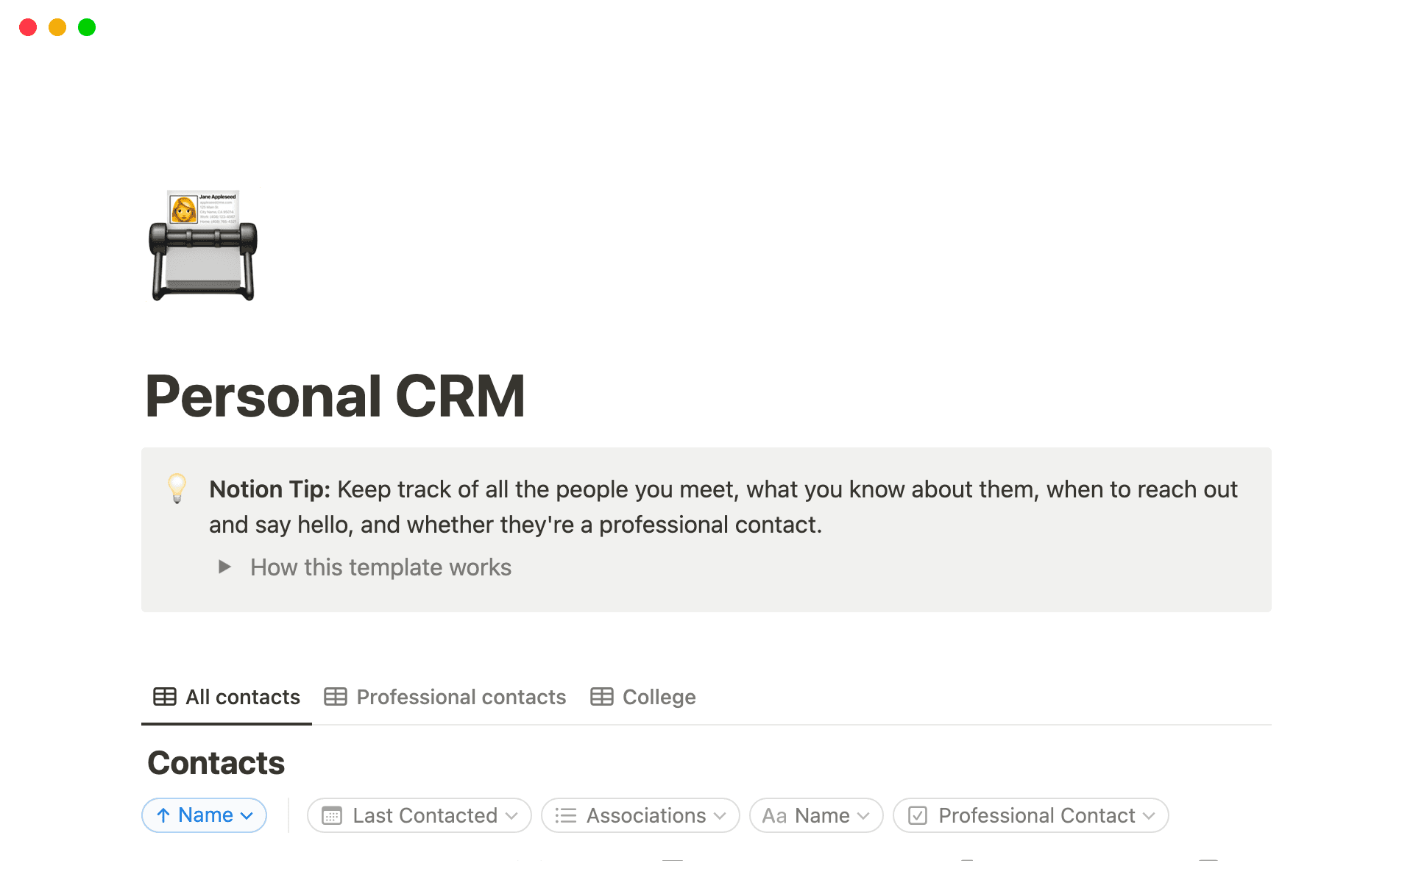Toggle the Professional Contact filter

coord(1030,815)
